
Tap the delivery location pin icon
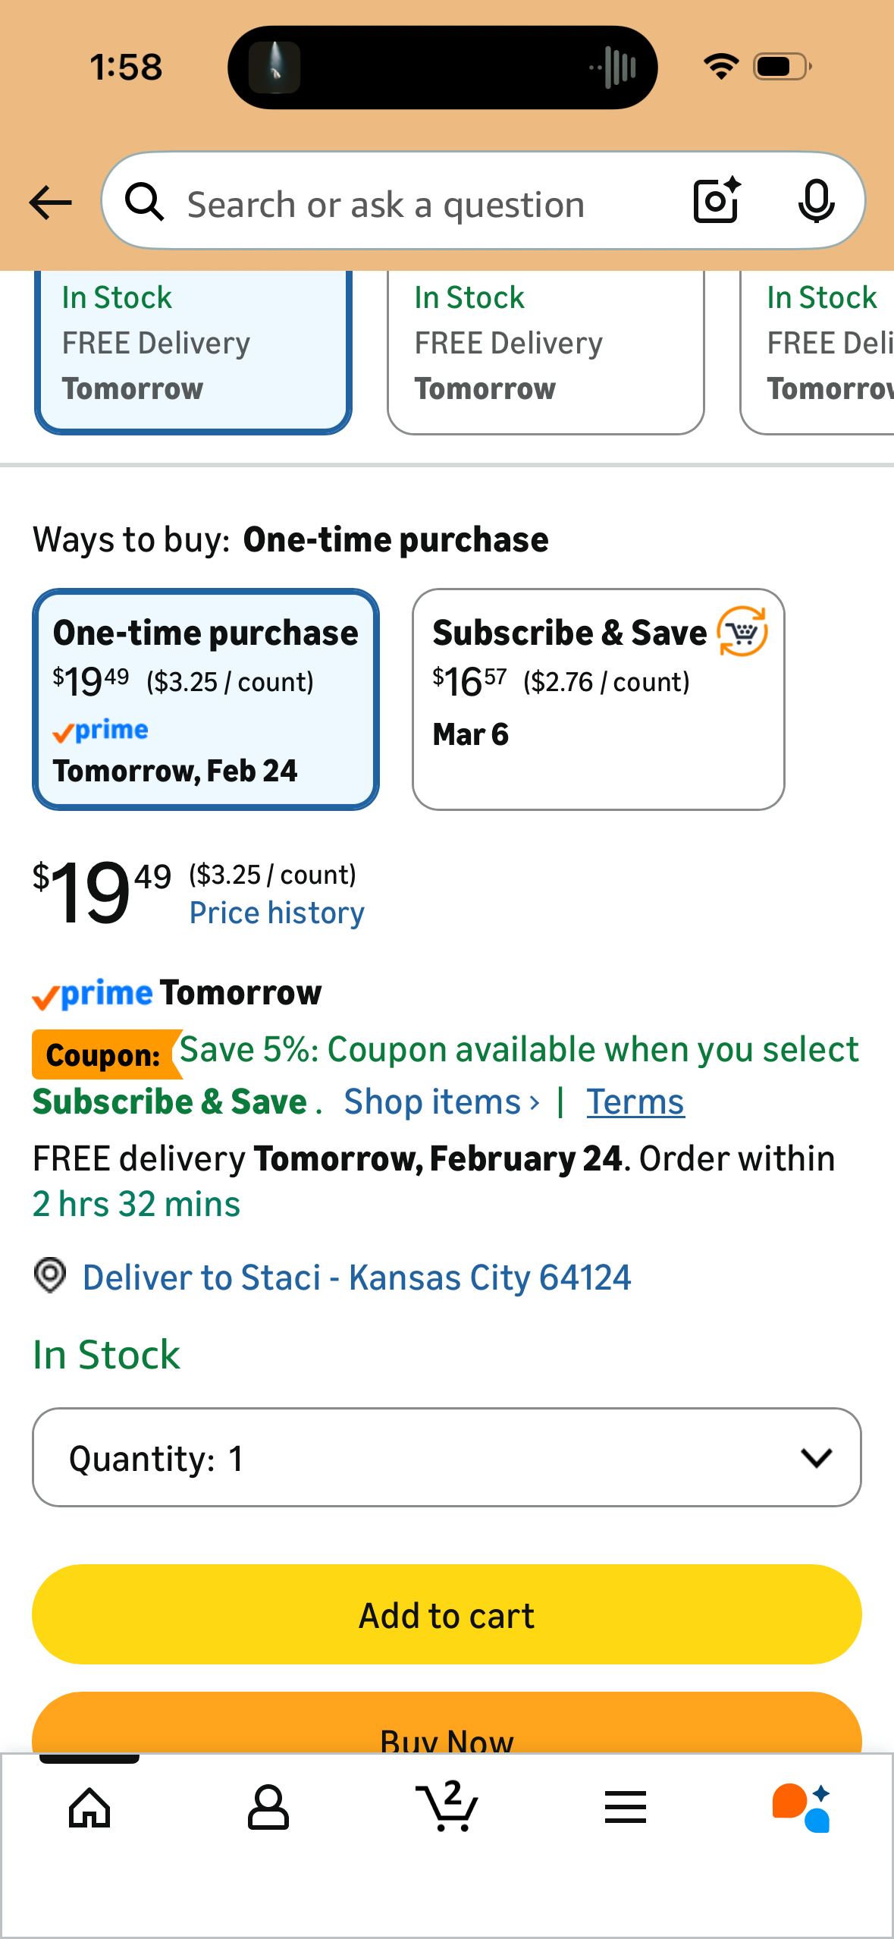click(x=50, y=1275)
